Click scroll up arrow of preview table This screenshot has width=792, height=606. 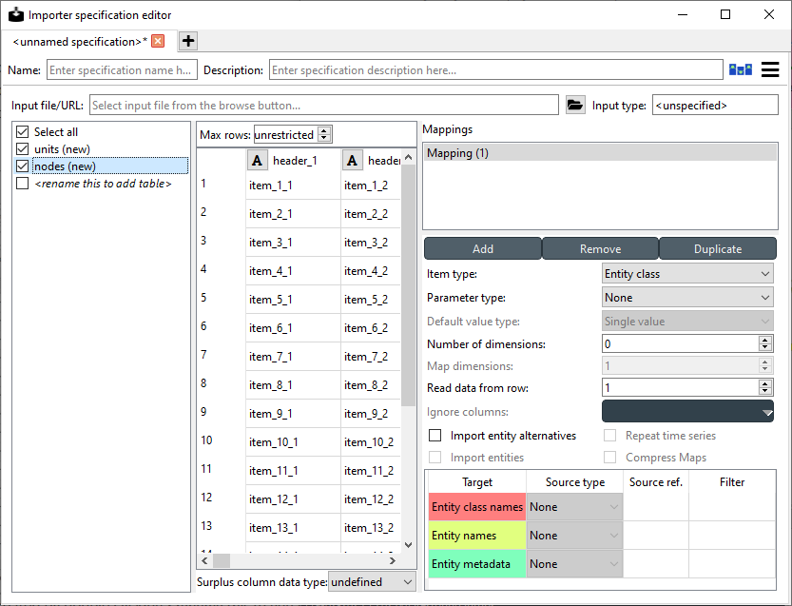click(x=409, y=157)
